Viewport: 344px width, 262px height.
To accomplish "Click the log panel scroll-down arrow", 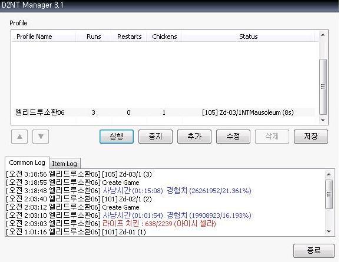I will (x=329, y=231).
